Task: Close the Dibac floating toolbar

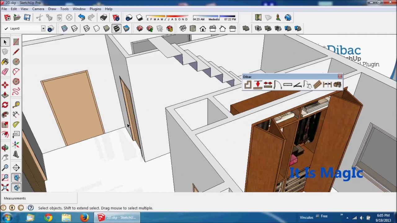Action: [x=340, y=76]
